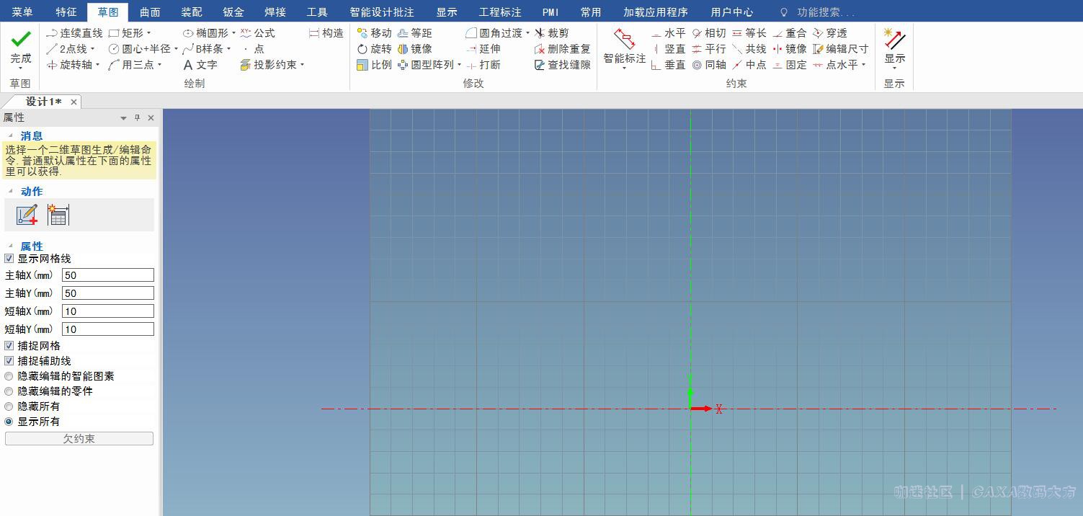Select the 旋转 rotate tool
Image resolution: width=1083 pixels, height=516 pixels.
[x=374, y=49]
